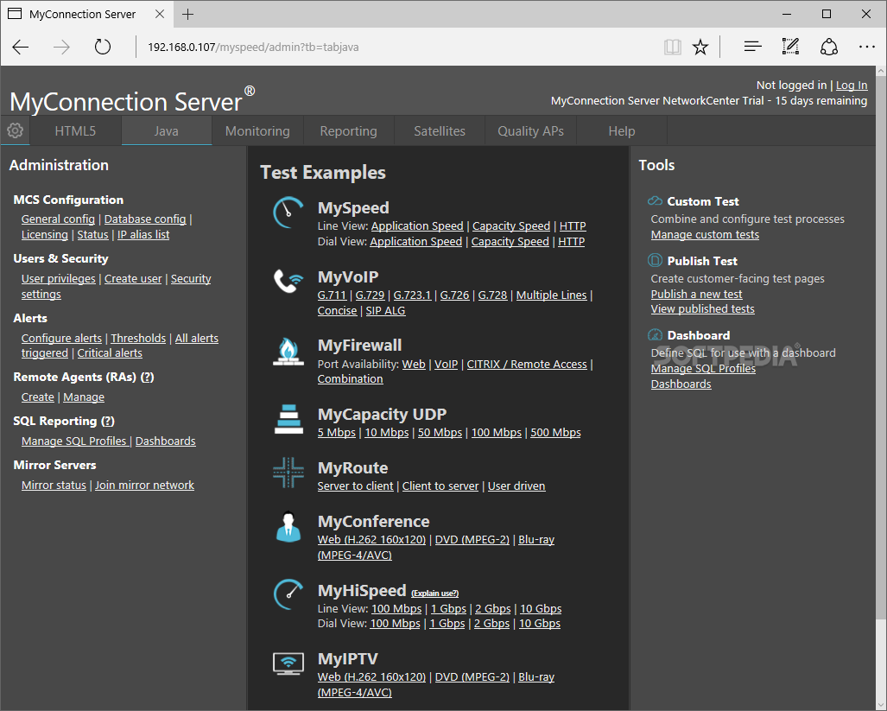The width and height of the screenshot is (887, 711).
Task: Open the View published tests link
Action: coord(702,308)
